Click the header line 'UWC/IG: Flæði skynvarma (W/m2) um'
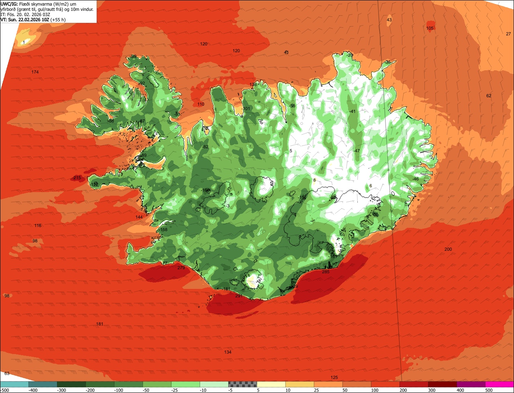This screenshot has height=393, width=514. pos(39,4)
